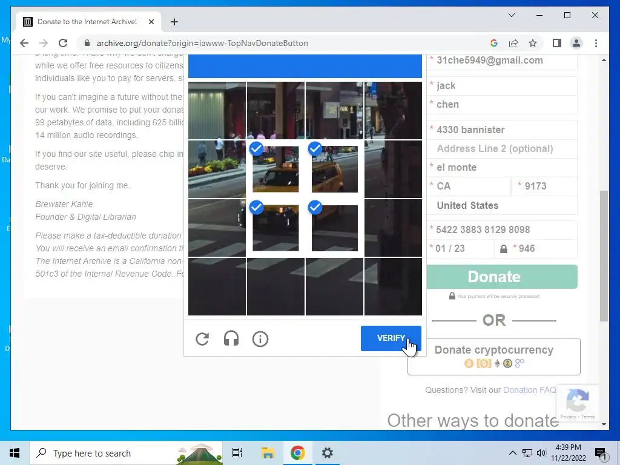Open File Explorer from taskbar
Screen dimensions: 620x465
click(268, 453)
